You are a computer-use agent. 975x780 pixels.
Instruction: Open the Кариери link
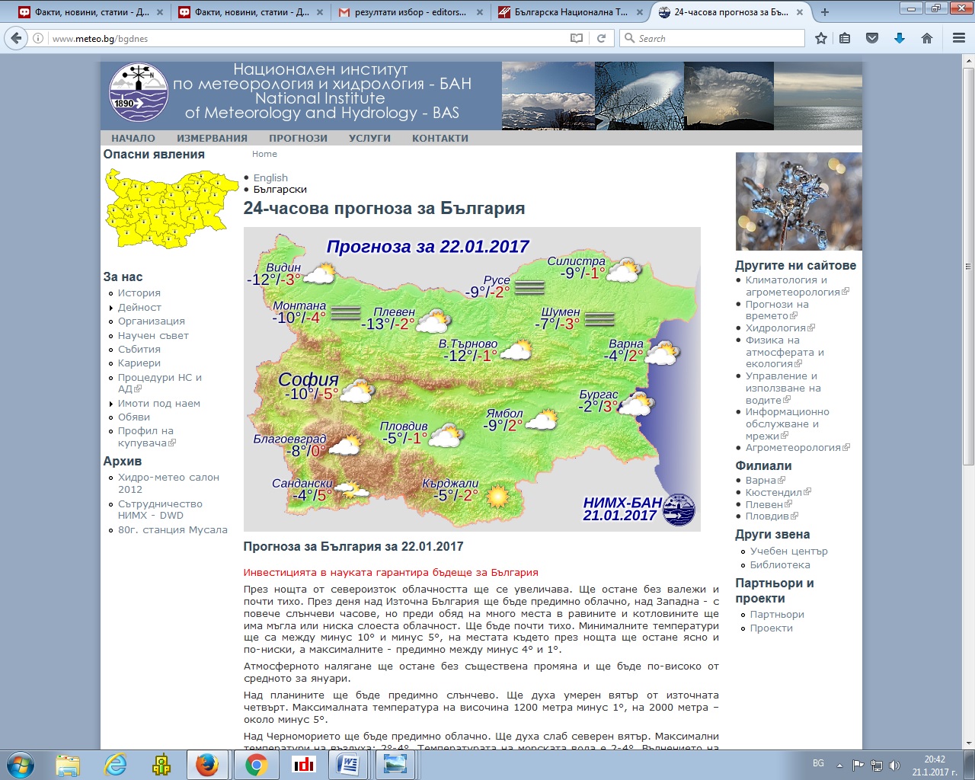coord(139,363)
